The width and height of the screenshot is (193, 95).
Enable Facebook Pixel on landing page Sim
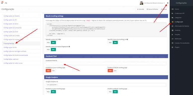pos(115,71)
